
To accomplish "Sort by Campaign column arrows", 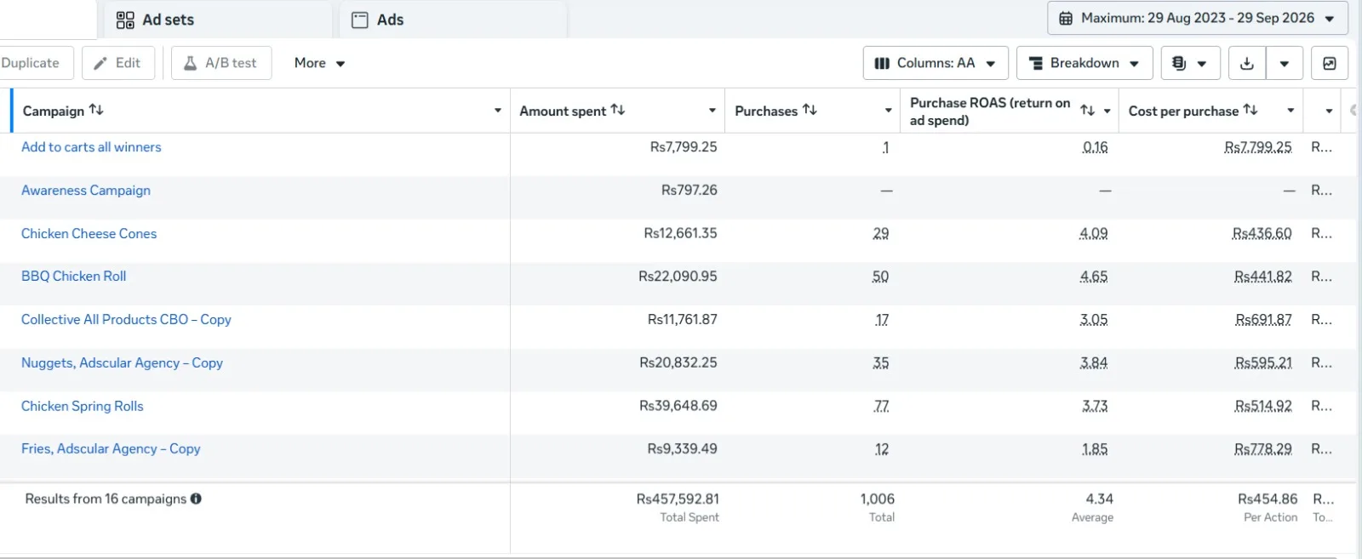I will click(x=96, y=110).
